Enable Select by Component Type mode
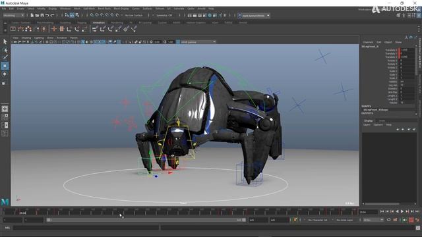Viewport: 422px width, 237px height. [77, 15]
